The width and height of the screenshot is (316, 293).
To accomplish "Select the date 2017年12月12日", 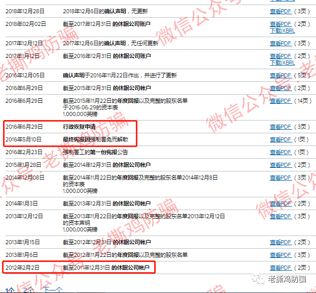I will [x=24, y=43].
